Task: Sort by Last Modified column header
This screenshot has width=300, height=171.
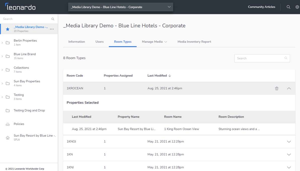Action: click(x=157, y=76)
